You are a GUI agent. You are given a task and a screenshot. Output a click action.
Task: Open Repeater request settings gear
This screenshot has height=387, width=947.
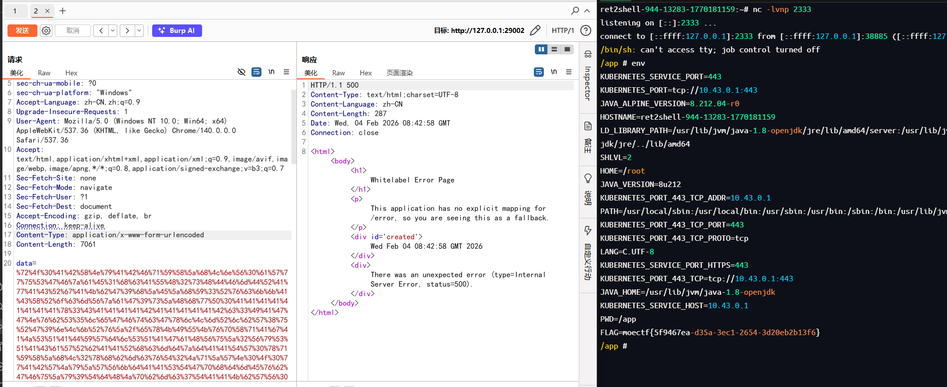coord(46,31)
